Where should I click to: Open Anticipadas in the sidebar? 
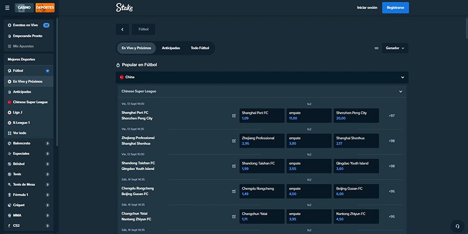[x=29, y=92]
